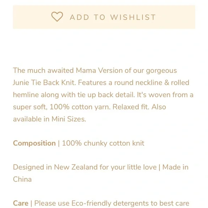Select the '100% chunky cotton knit' text
The height and width of the screenshot is (208, 208).
pos(103,143)
